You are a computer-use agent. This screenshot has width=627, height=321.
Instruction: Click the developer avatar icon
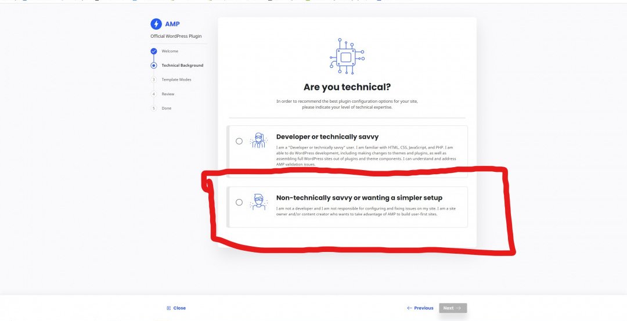coord(258,141)
